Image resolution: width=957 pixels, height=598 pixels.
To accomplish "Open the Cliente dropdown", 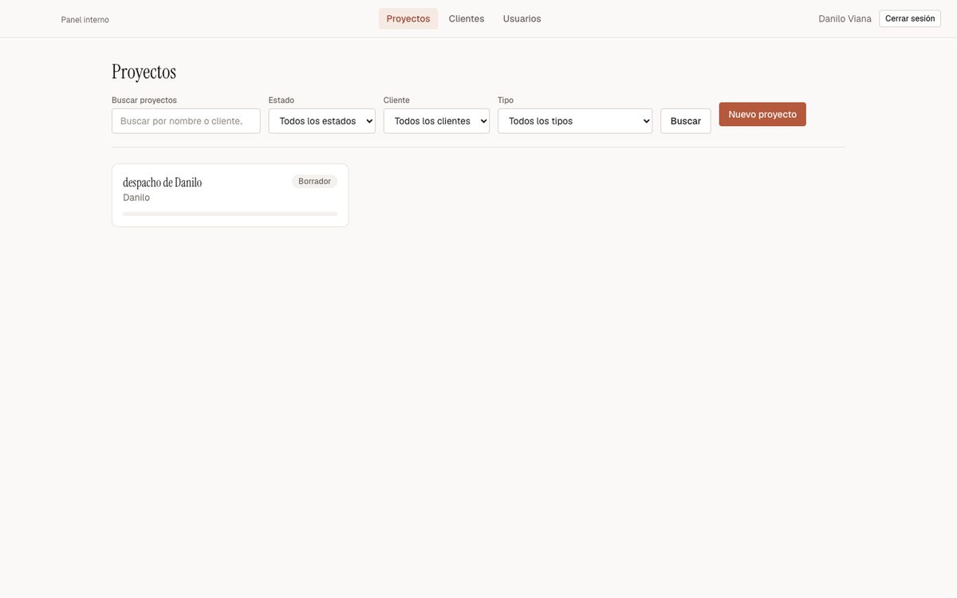I will click(x=436, y=121).
